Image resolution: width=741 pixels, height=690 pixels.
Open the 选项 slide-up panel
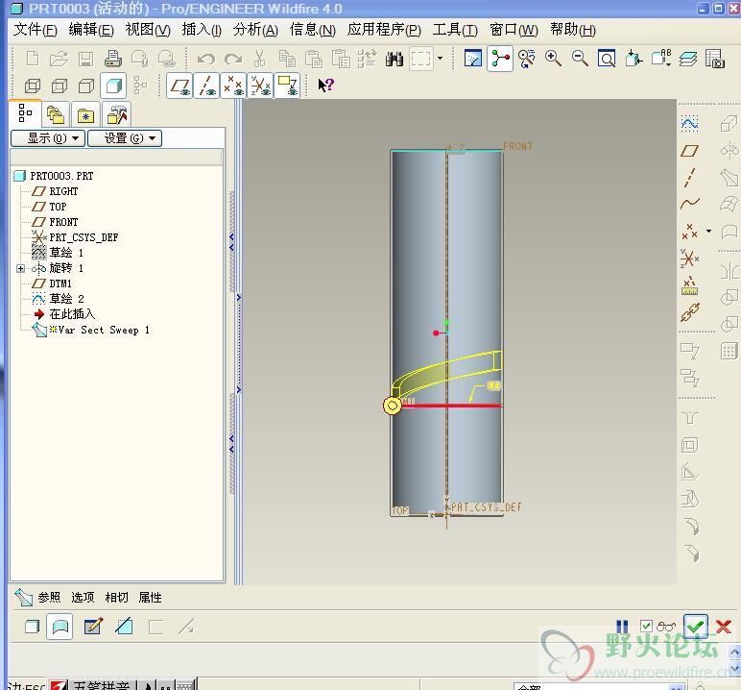(83, 597)
